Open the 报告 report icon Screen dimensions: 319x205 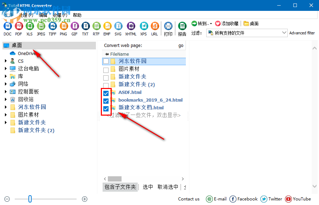[182, 26]
